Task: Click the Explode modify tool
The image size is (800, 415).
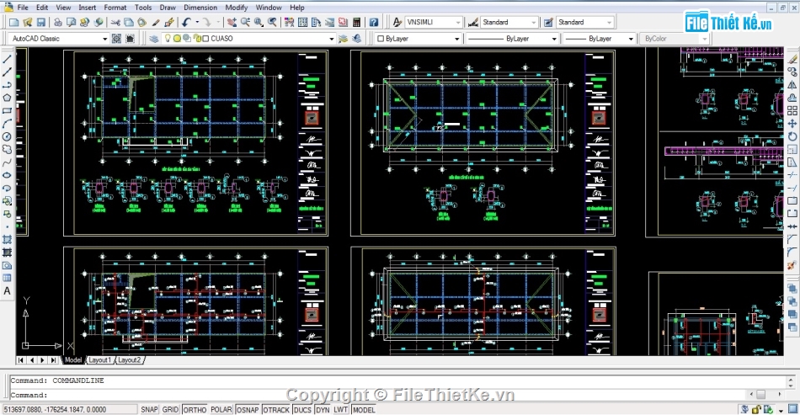Action: coord(792,265)
